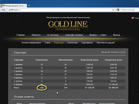
Task: Click the Личные клиенты heading
Action: 24,97
